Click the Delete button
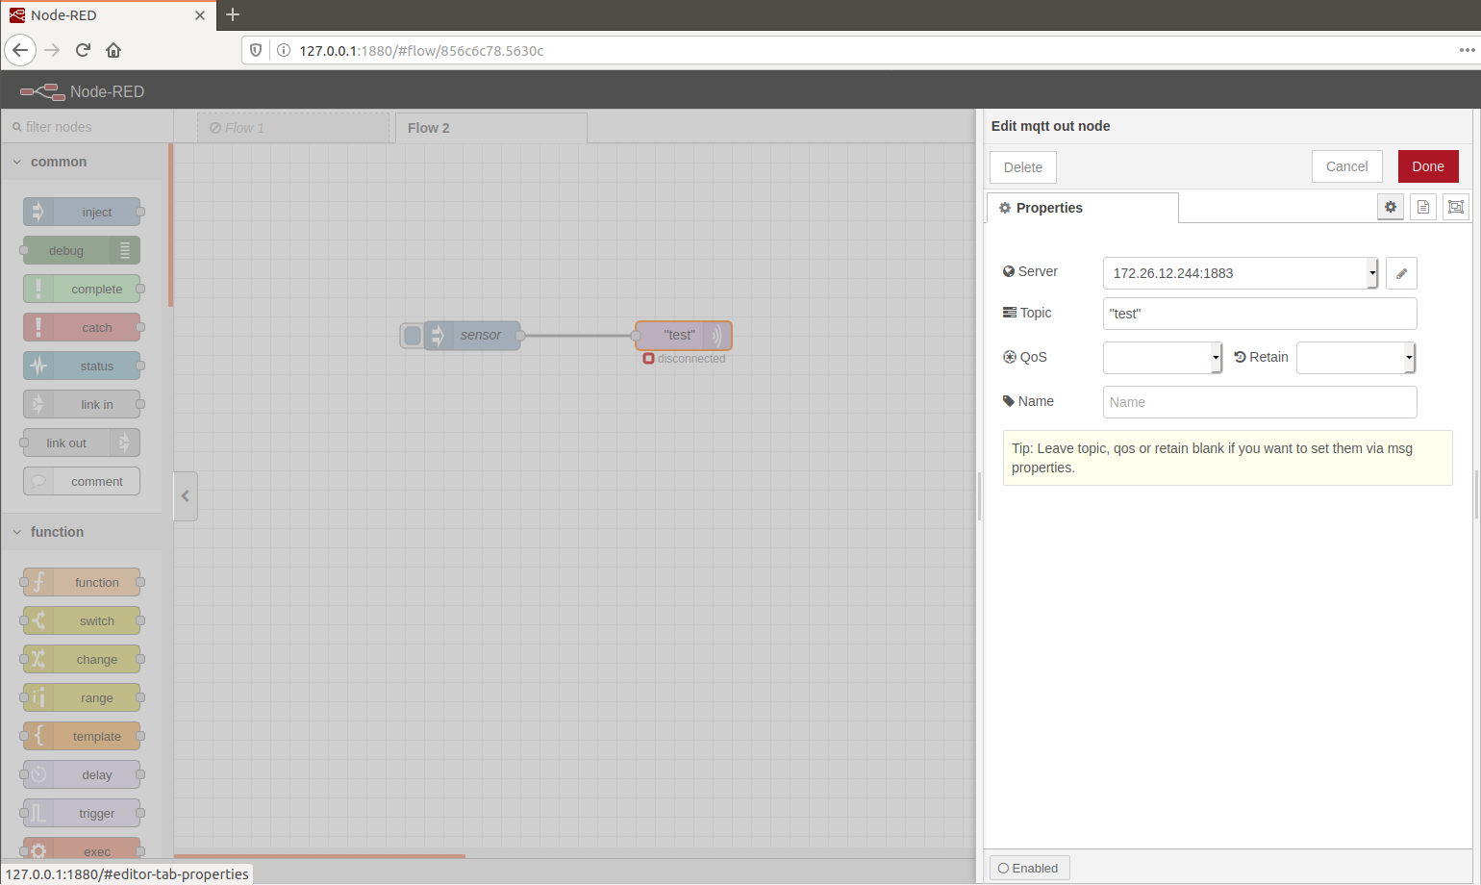Image resolution: width=1481 pixels, height=885 pixels. [1023, 166]
